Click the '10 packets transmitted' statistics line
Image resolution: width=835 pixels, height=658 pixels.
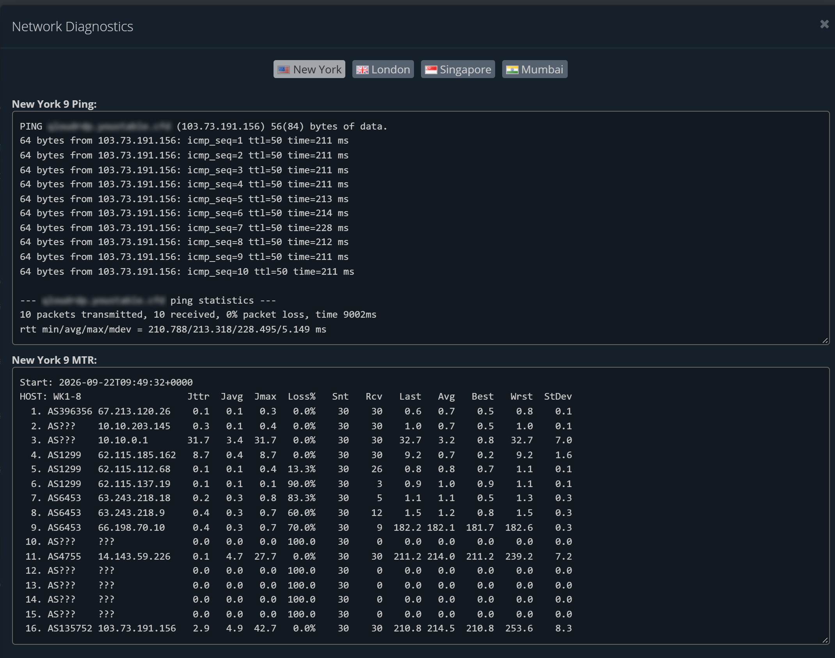(198, 315)
